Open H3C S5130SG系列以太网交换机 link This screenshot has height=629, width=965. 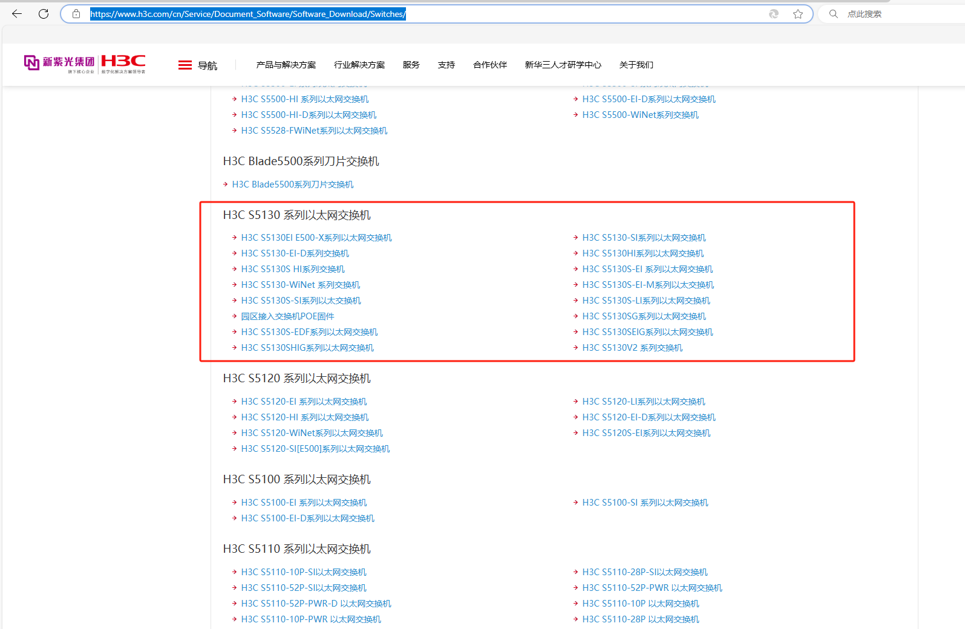pos(644,316)
